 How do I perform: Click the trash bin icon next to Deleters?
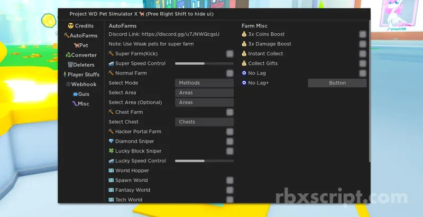click(70, 64)
